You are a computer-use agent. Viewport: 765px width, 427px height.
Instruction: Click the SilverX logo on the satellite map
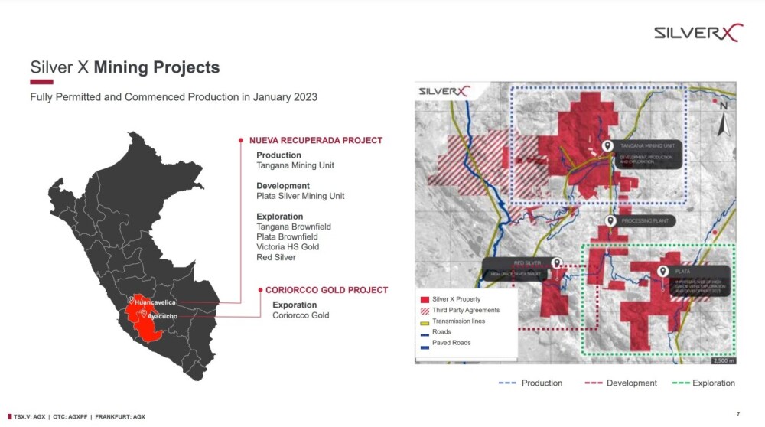click(x=444, y=91)
